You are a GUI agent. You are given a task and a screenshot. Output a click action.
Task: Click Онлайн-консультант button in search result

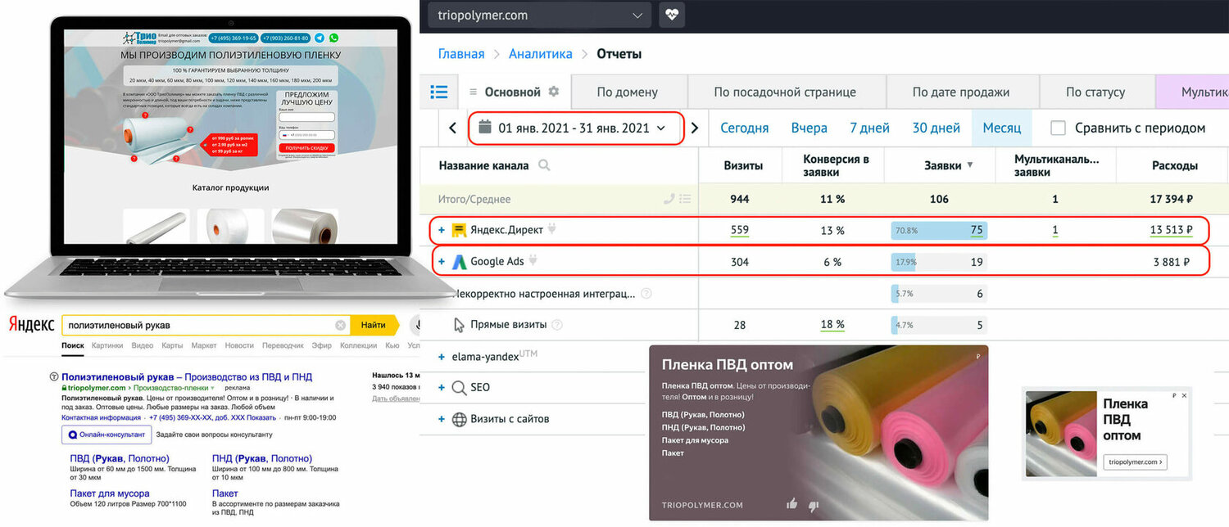(x=107, y=435)
